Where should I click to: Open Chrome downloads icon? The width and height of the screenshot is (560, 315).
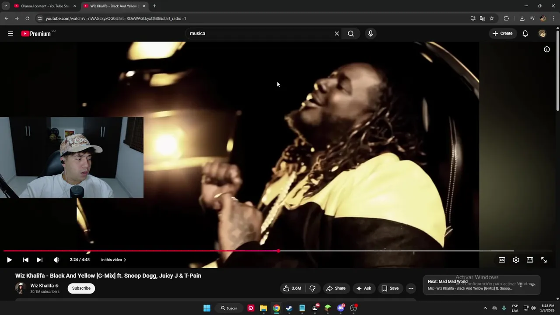pyautogui.click(x=522, y=18)
